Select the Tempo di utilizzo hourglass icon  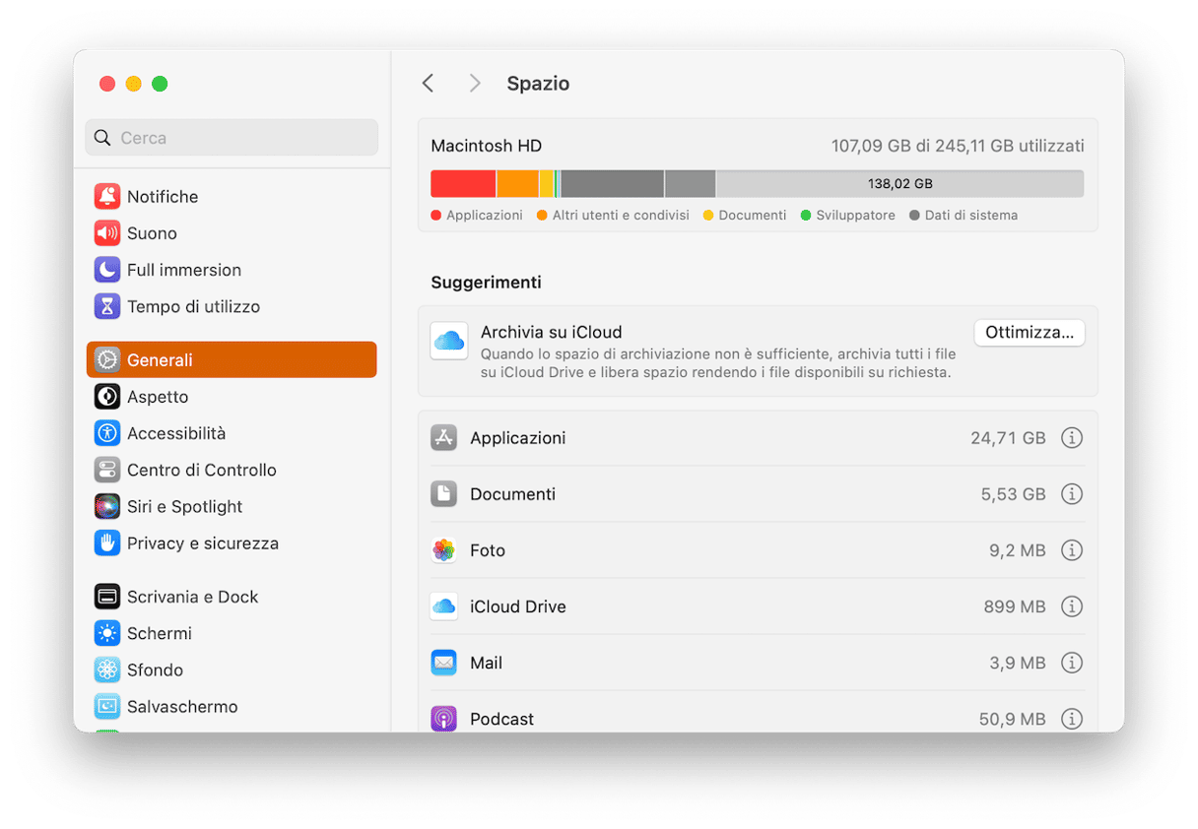coord(107,306)
